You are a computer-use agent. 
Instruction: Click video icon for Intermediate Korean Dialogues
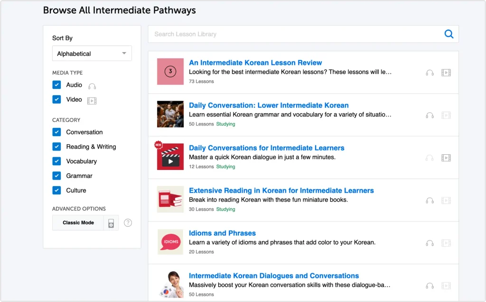pos(446,286)
